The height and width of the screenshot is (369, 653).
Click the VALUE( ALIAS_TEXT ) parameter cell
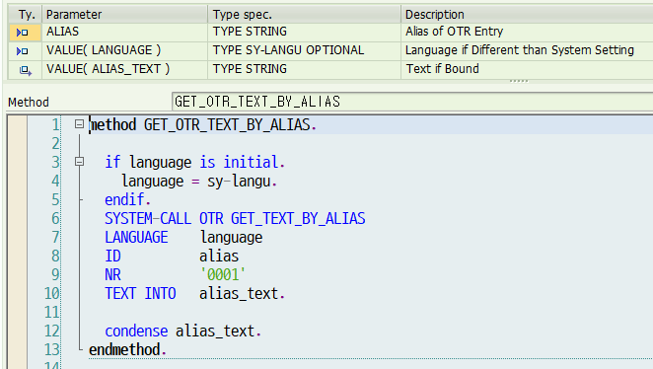click(124, 69)
